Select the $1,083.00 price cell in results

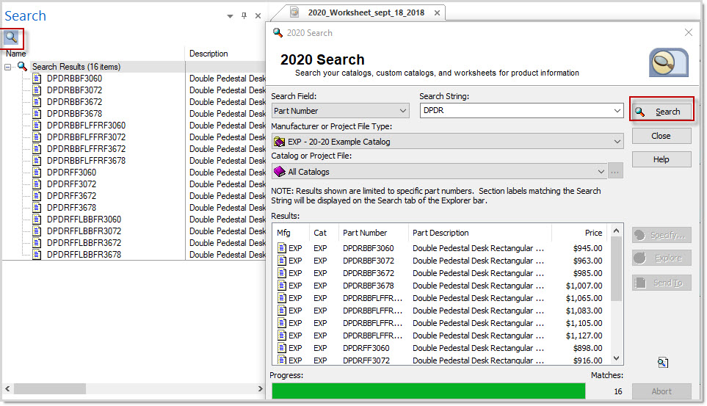584,311
